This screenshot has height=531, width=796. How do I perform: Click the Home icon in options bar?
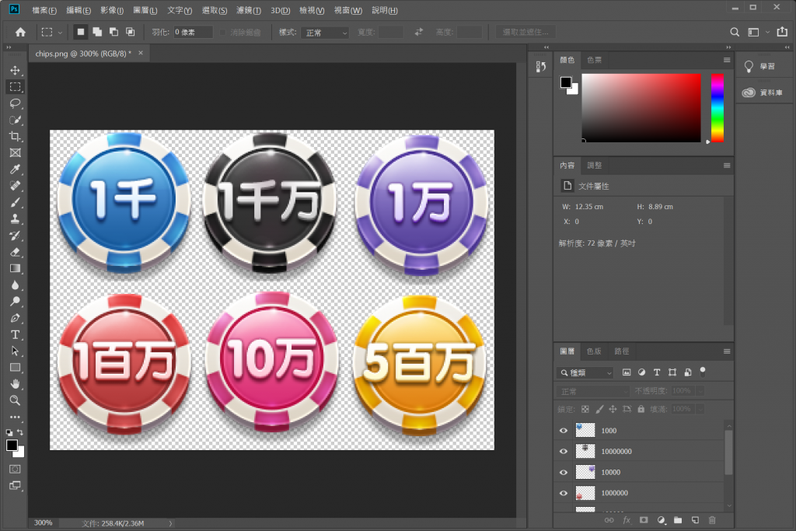point(20,32)
